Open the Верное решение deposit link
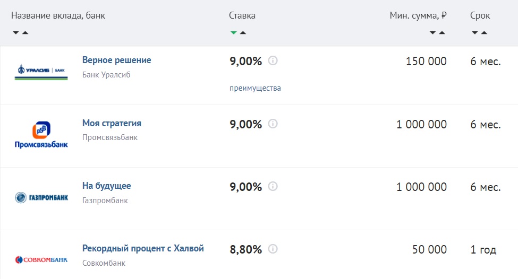Screen dimensions: 518x279 click(x=116, y=60)
